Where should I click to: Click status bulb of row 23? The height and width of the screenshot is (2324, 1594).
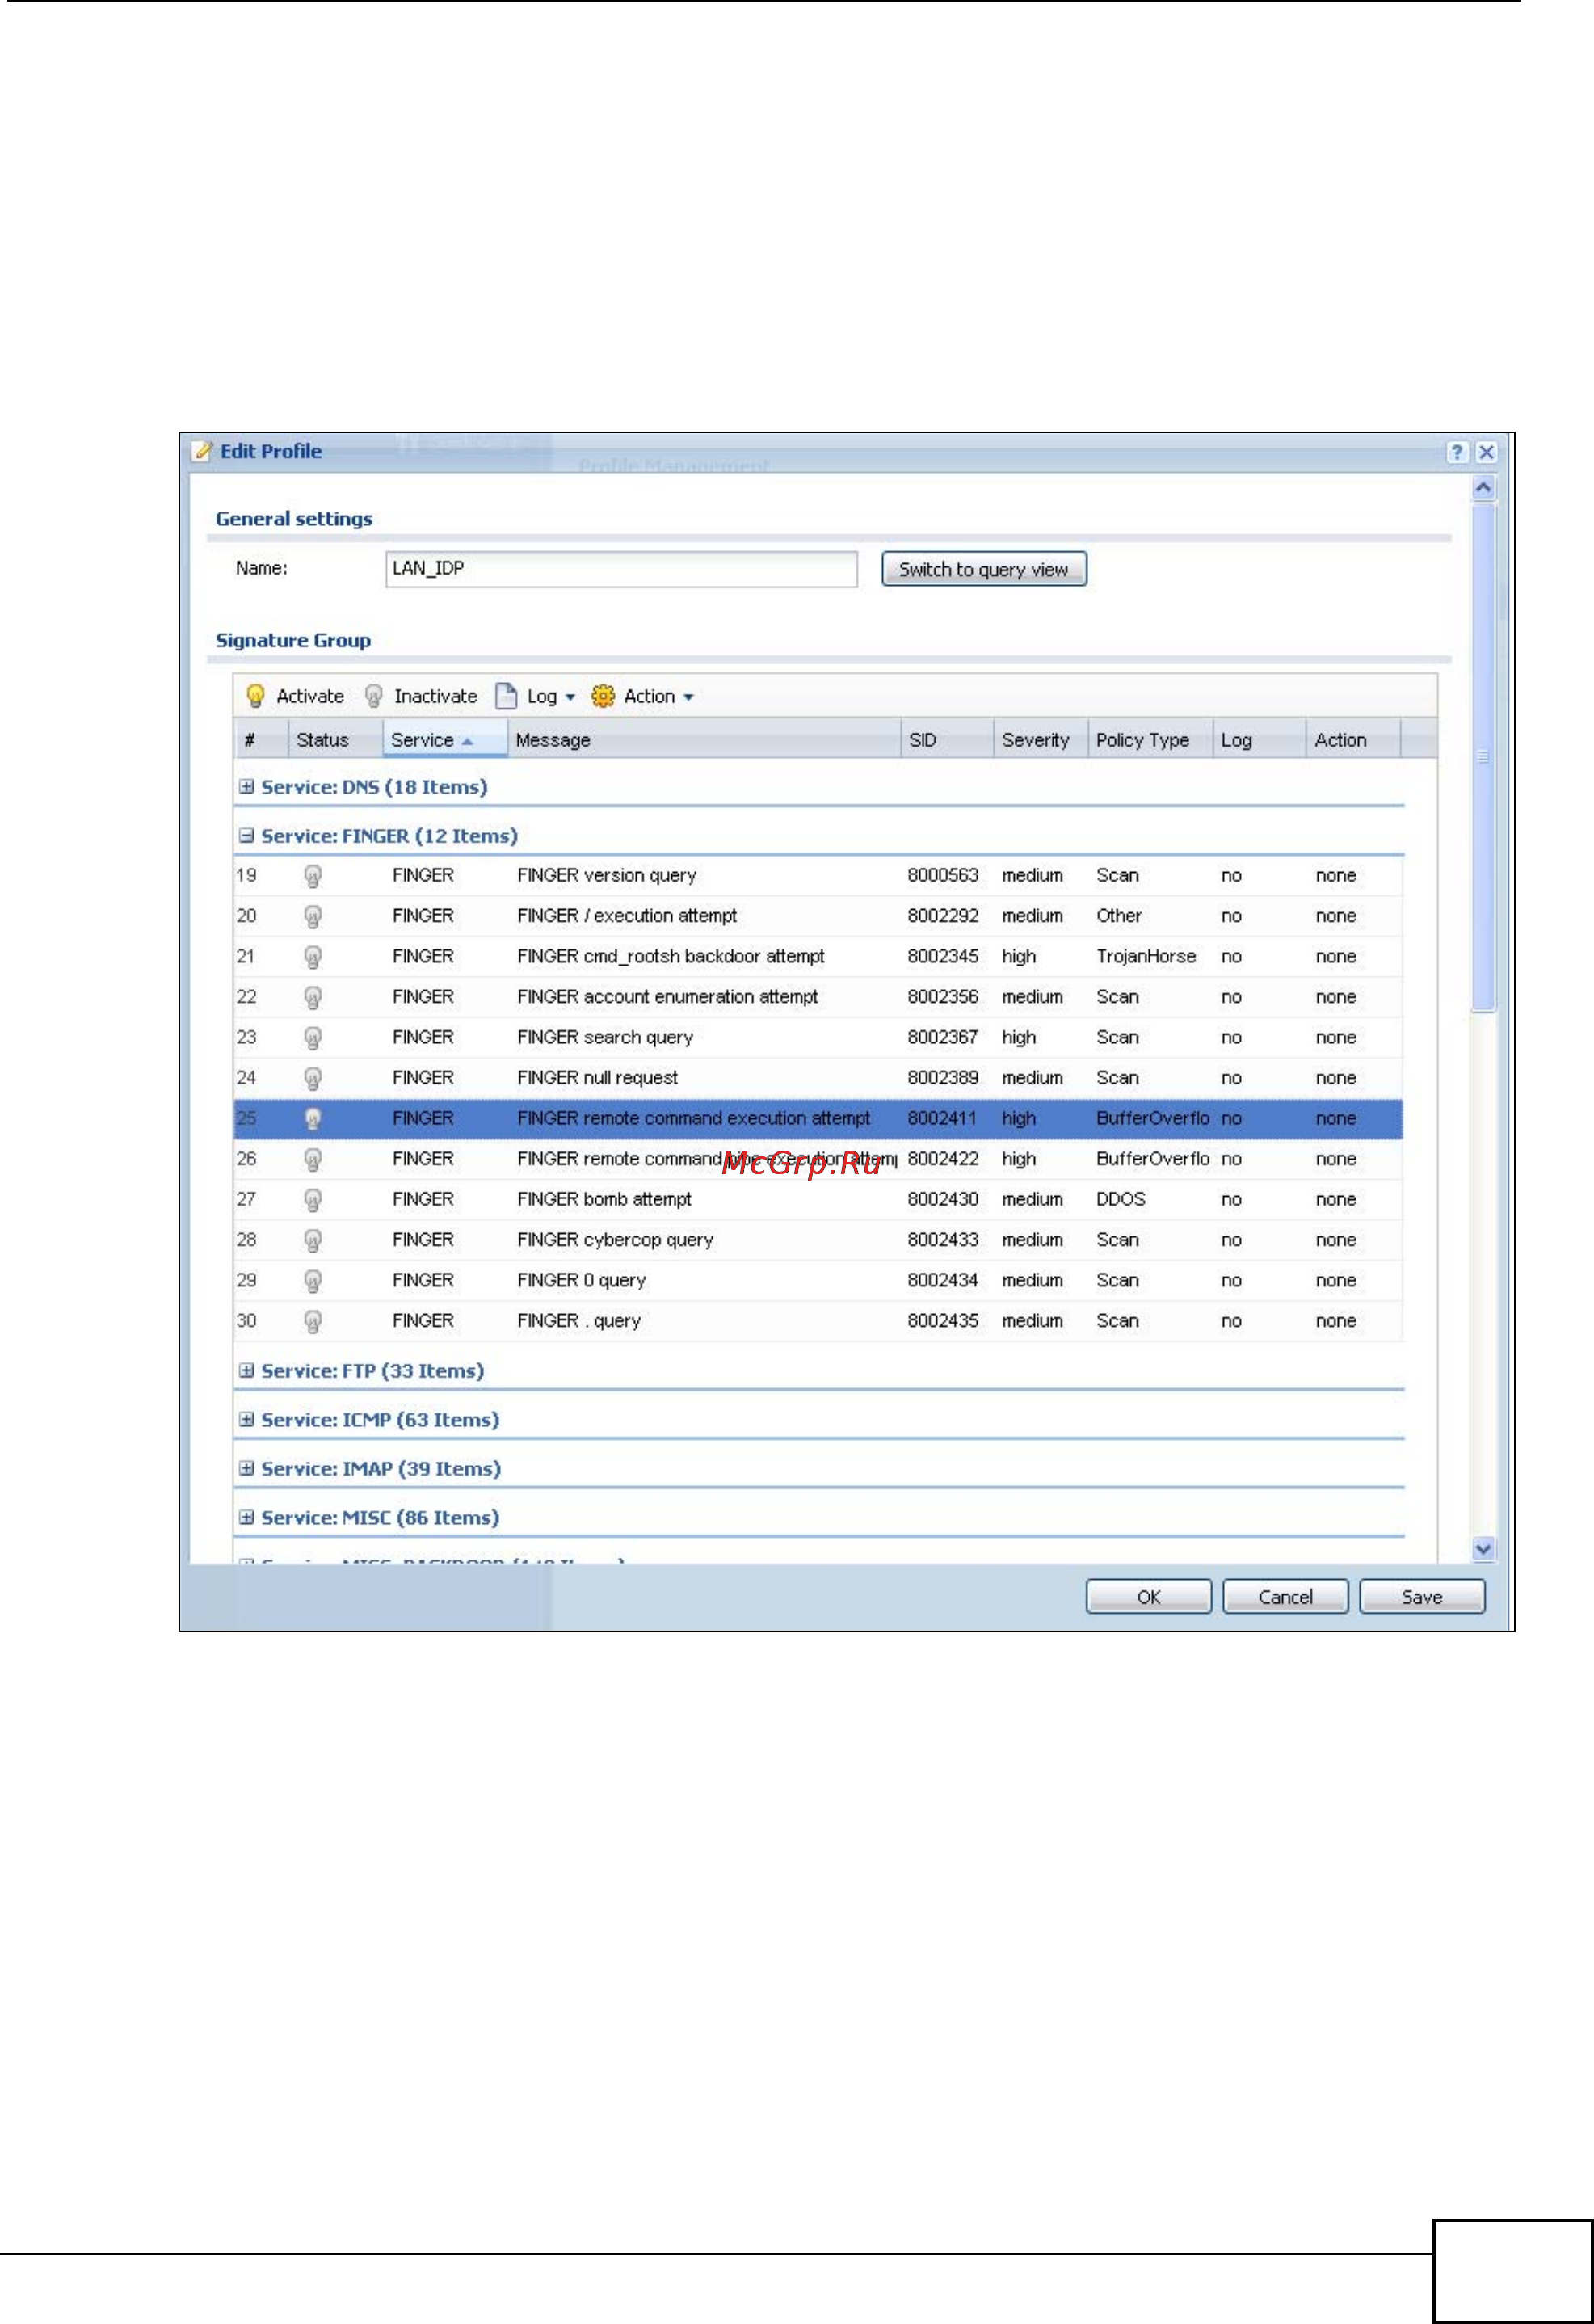pos(313,1038)
